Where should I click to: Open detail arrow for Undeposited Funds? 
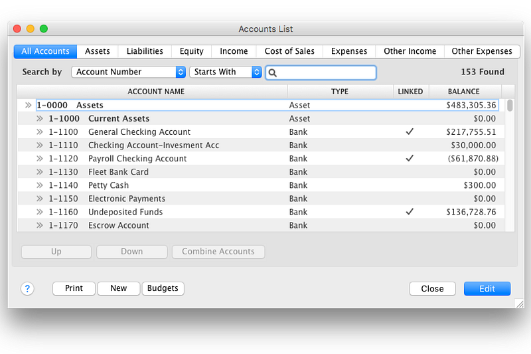40,212
